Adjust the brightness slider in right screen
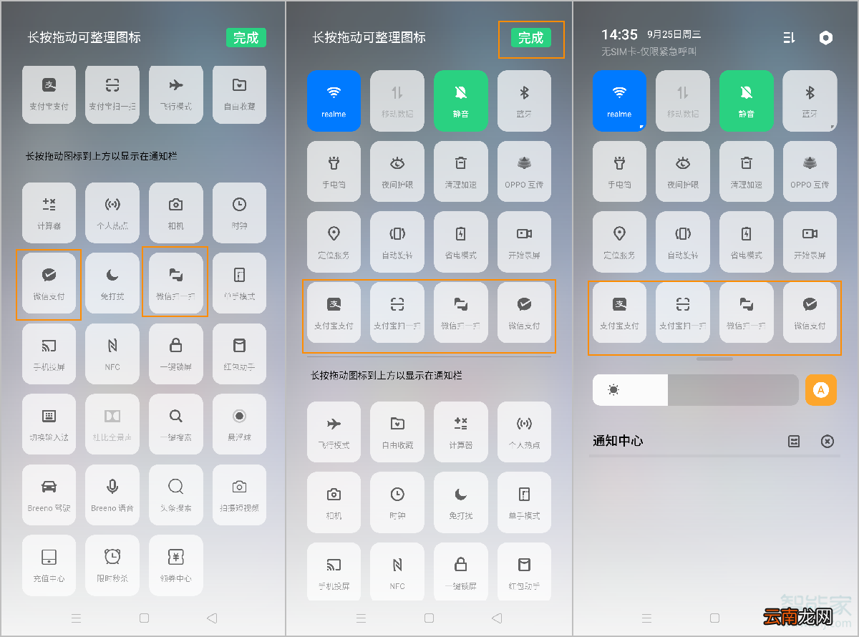This screenshot has height=637, width=859. click(695, 390)
